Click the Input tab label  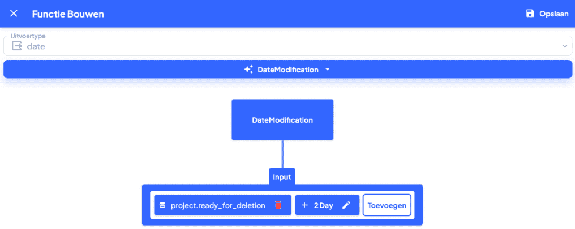coord(282,177)
